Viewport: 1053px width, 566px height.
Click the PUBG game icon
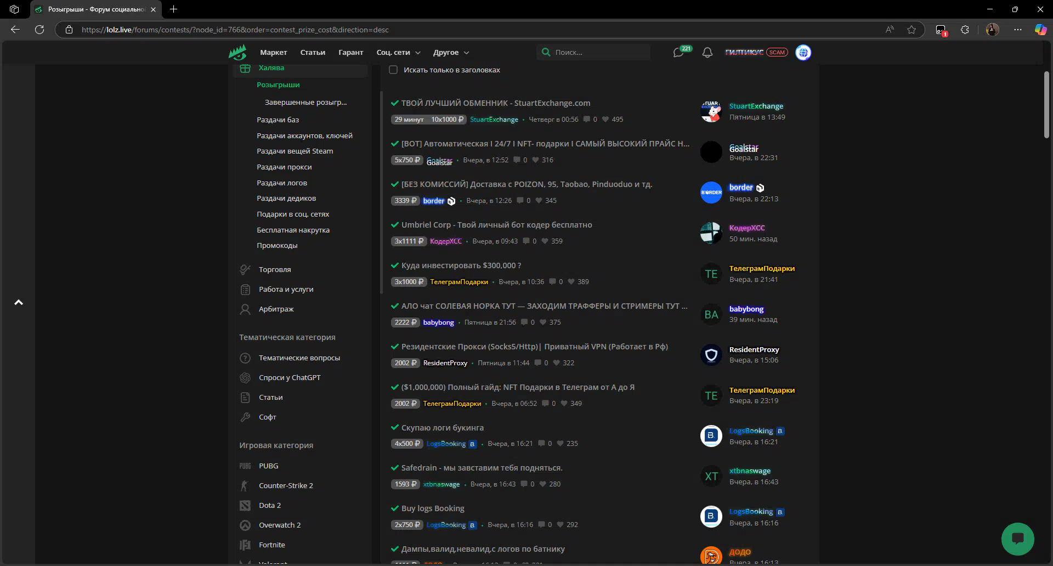click(245, 466)
